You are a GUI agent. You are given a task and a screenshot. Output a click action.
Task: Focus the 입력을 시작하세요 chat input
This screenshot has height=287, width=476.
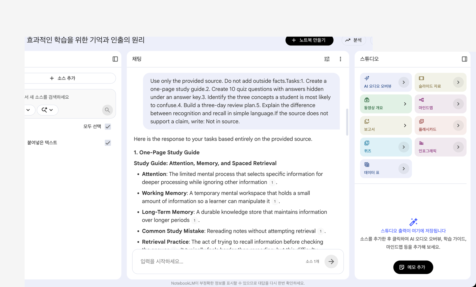pos(222,262)
